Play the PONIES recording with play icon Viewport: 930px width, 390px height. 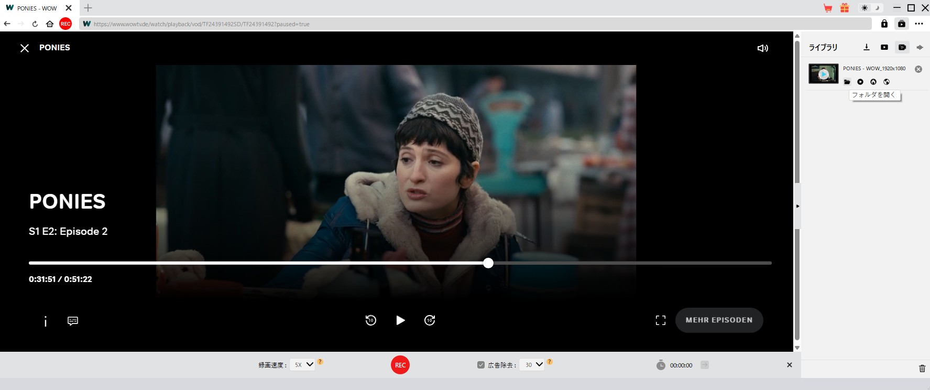pos(860,82)
